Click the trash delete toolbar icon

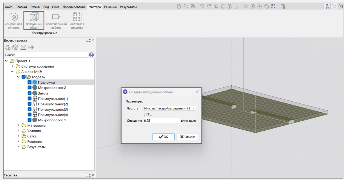click(x=236, y=6)
